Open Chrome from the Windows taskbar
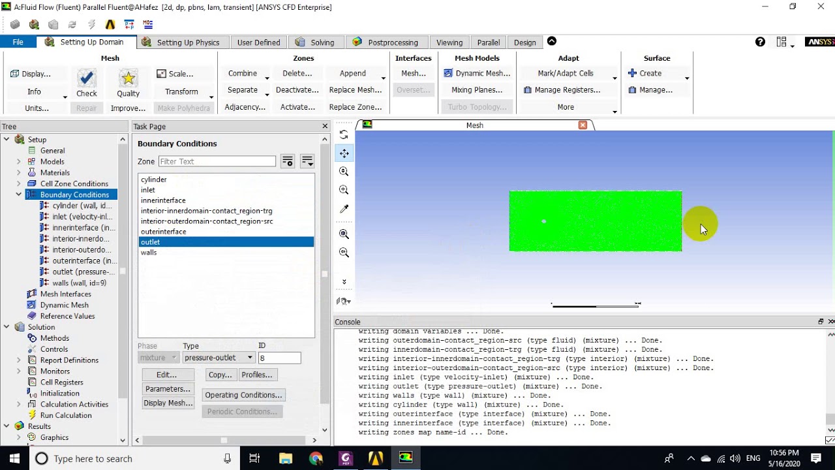The width and height of the screenshot is (835, 470). (316, 458)
